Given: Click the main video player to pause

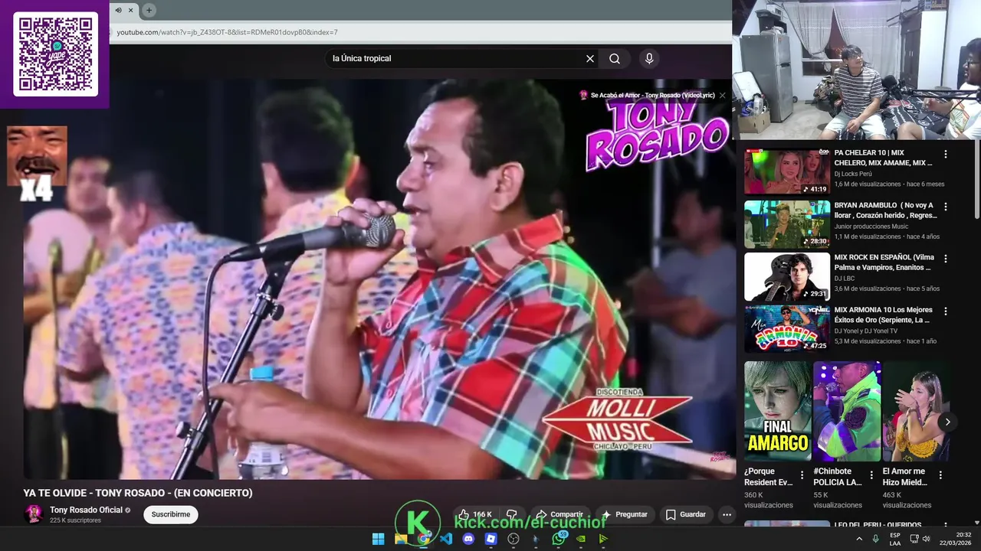Looking at the screenshot, I should click(x=379, y=279).
